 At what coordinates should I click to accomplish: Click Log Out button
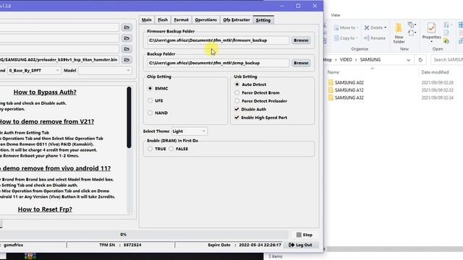(x=300, y=245)
